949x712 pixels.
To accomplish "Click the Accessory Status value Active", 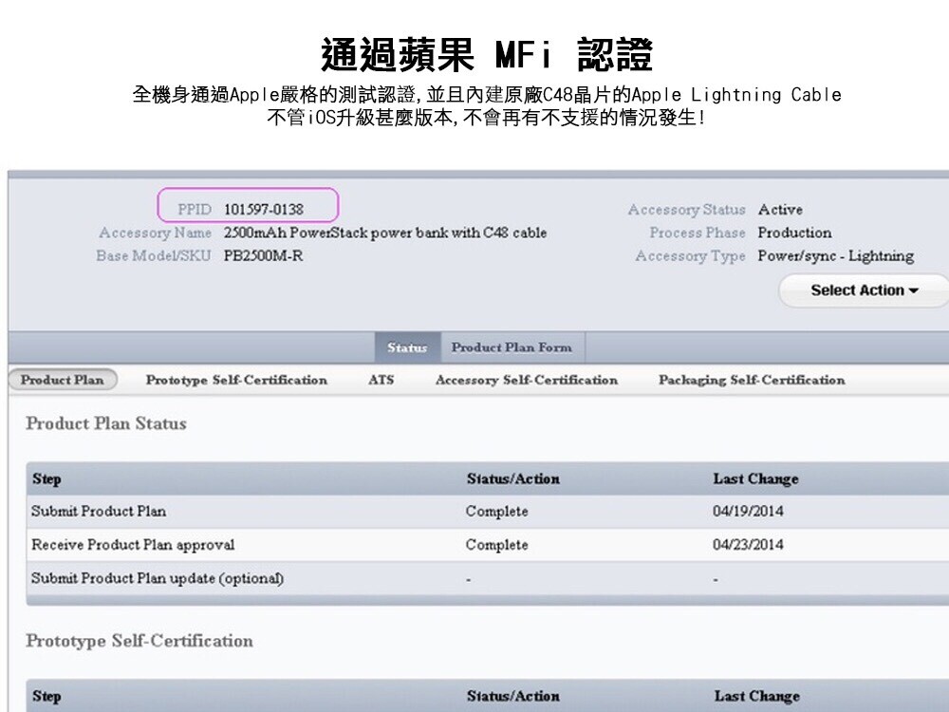I will pyautogui.click(x=780, y=210).
